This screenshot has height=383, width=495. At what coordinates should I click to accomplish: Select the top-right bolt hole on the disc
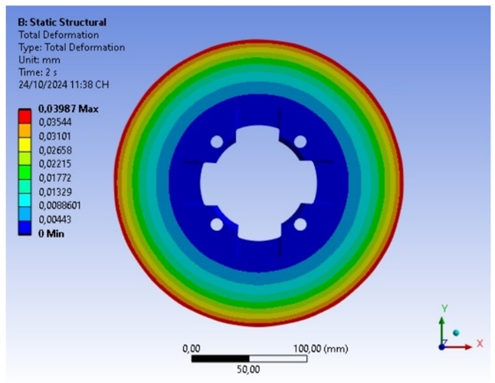pos(300,142)
